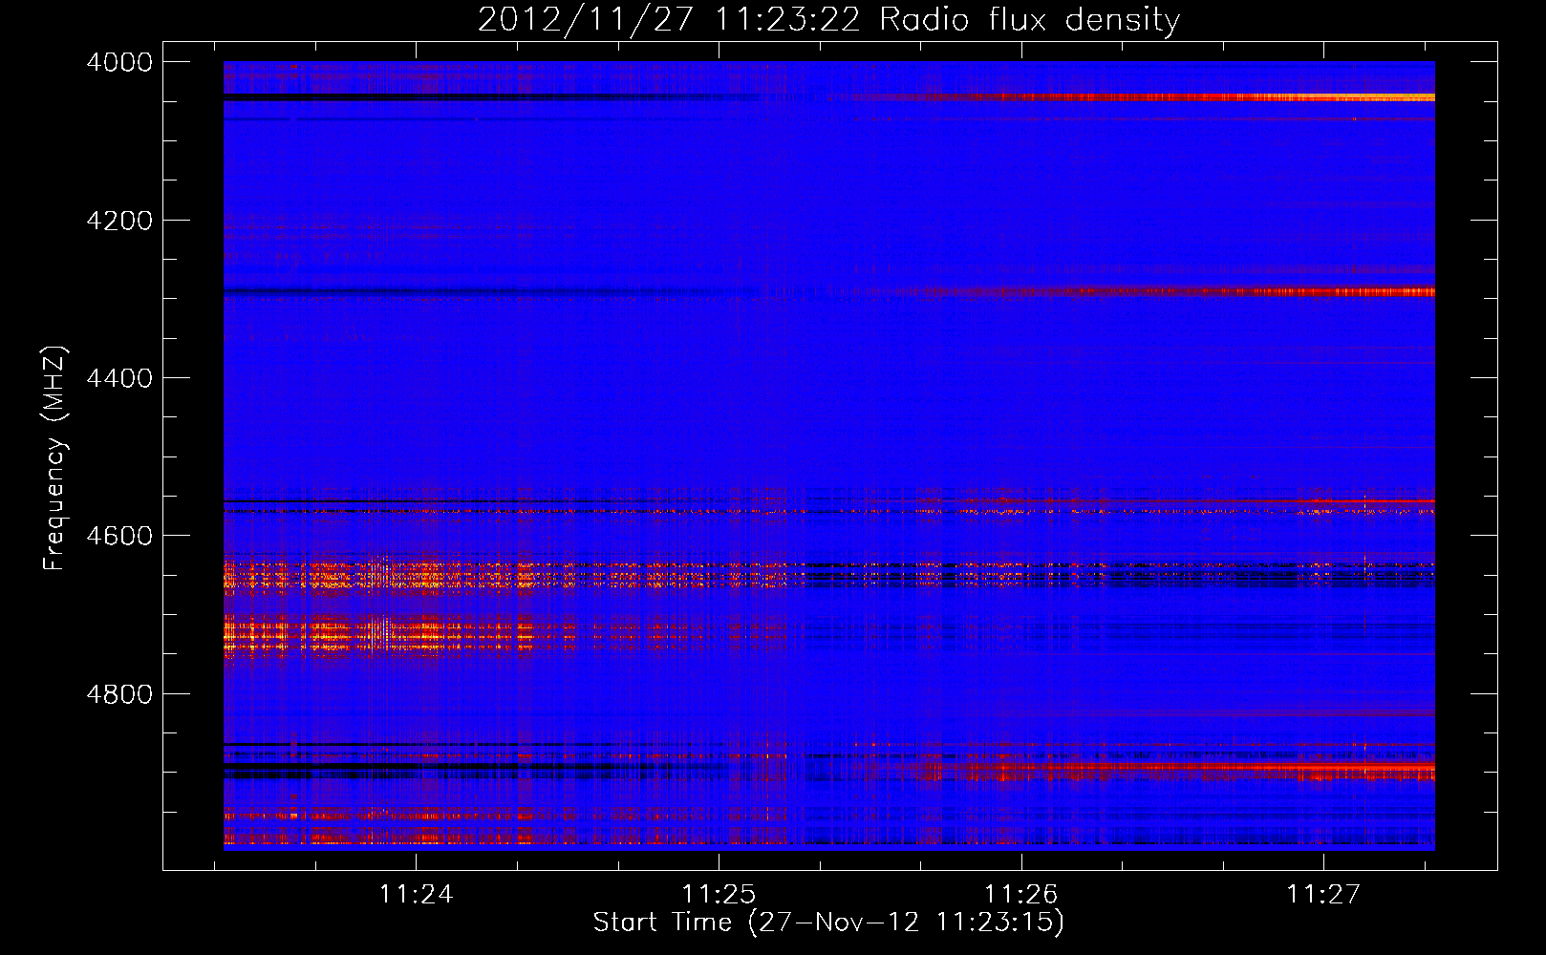Click the "Frequency (MHZ)" y-axis label
This screenshot has width=1546, height=955.
pyautogui.click(x=54, y=458)
